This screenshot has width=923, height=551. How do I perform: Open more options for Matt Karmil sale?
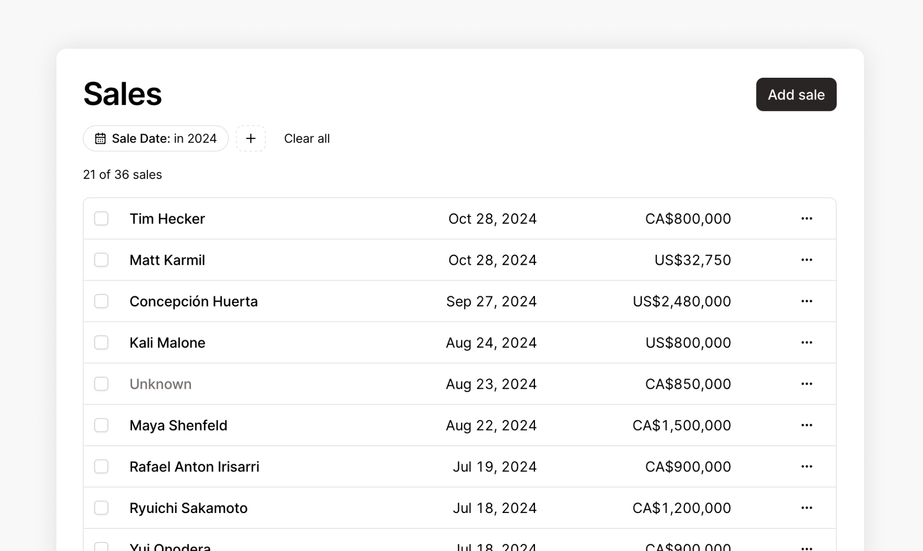(806, 260)
